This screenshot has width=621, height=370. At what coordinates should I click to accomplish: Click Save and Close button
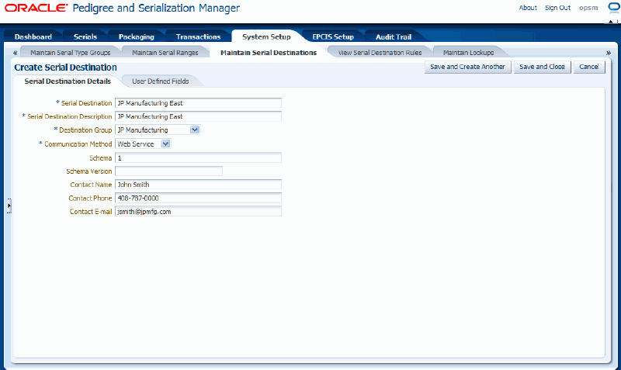[x=542, y=67]
